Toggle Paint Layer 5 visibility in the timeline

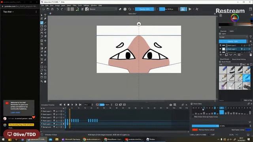tap(54, 111)
